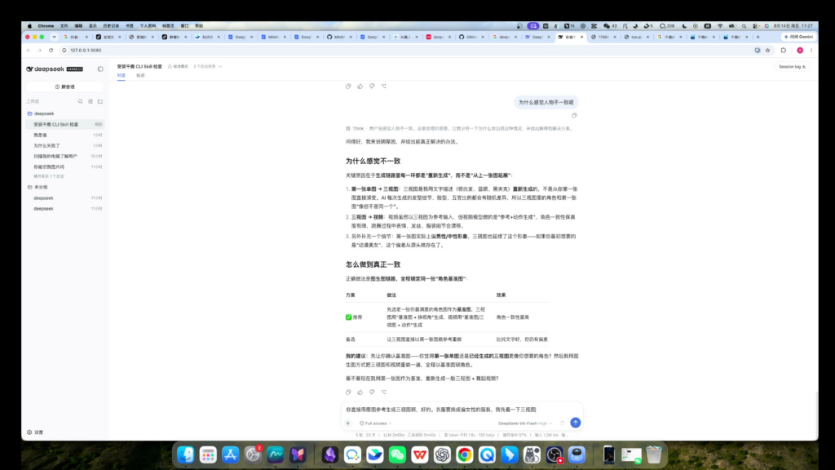The width and height of the screenshot is (835, 470).
Task: Collapse the sidebar with the panel toggle icon
Action: coord(100,69)
